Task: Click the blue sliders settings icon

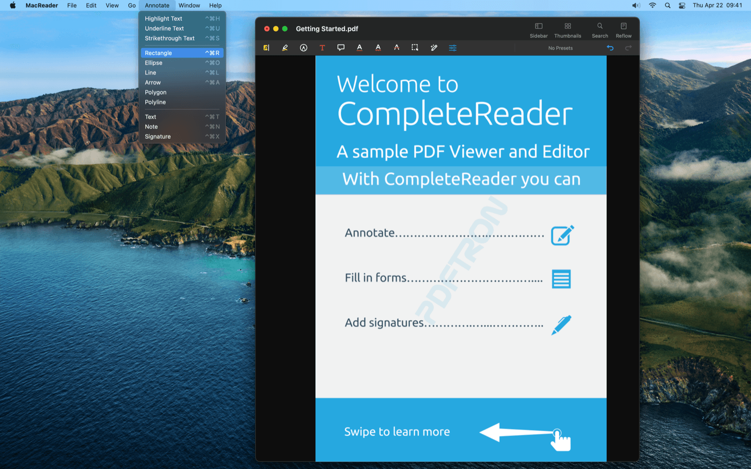Action: point(453,48)
